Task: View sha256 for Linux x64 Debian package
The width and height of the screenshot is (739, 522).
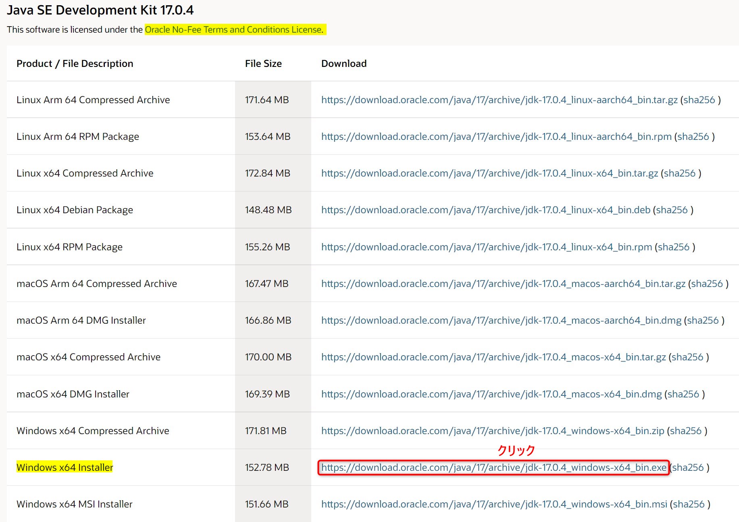Action: click(x=672, y=210)
